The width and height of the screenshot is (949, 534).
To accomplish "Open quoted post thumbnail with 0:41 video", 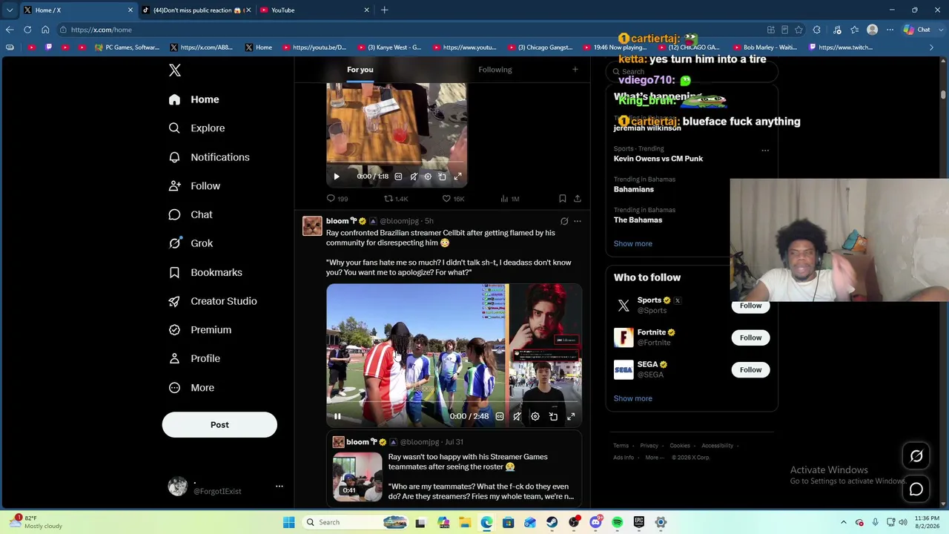I will pos(357,476).
